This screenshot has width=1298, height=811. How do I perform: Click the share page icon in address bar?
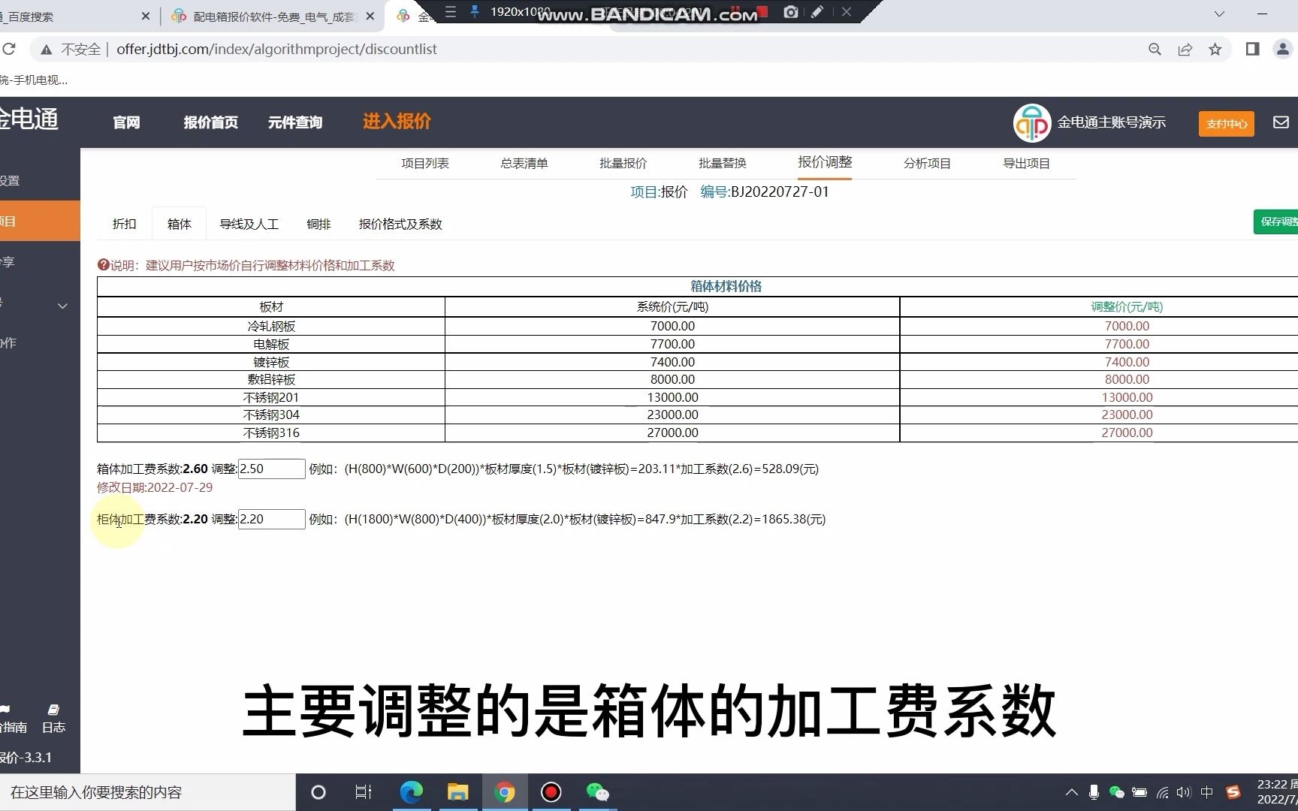click(x=1185, y=50)
